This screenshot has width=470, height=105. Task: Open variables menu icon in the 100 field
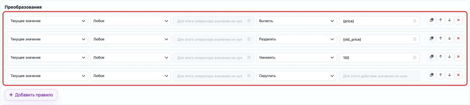(415, 57)
